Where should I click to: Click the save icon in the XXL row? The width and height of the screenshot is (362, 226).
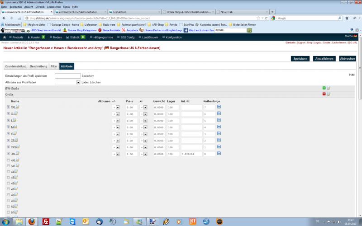pos(219,107)
